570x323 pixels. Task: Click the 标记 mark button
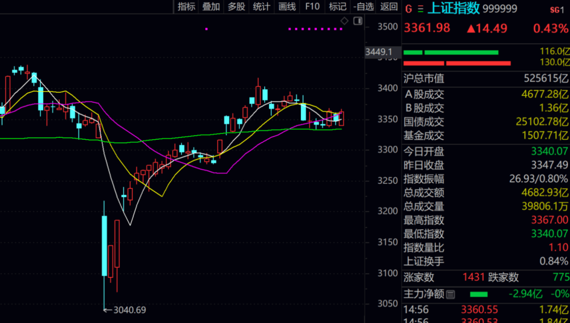tap(337, 6)
